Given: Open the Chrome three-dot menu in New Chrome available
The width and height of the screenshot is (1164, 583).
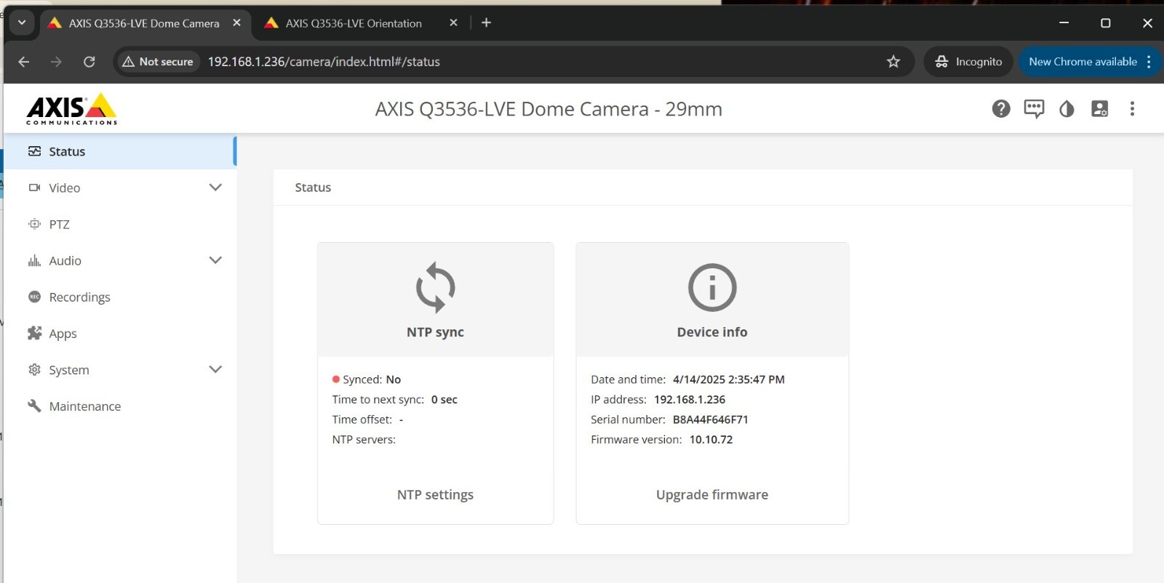Looking at the screenshot, I should (x=1149, y=62).
